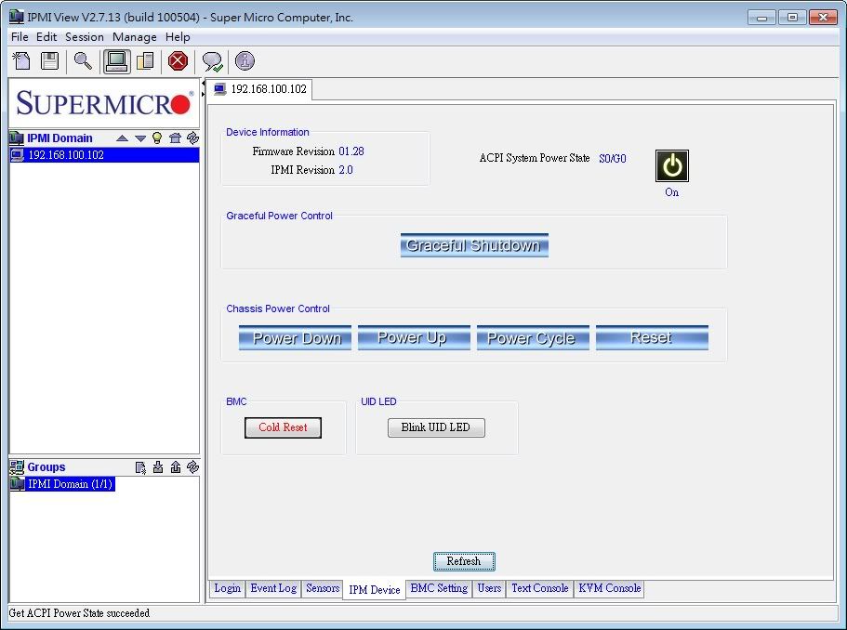Open the File menu
The height and width of the screenshot is (630, 847).
[20, 37]
